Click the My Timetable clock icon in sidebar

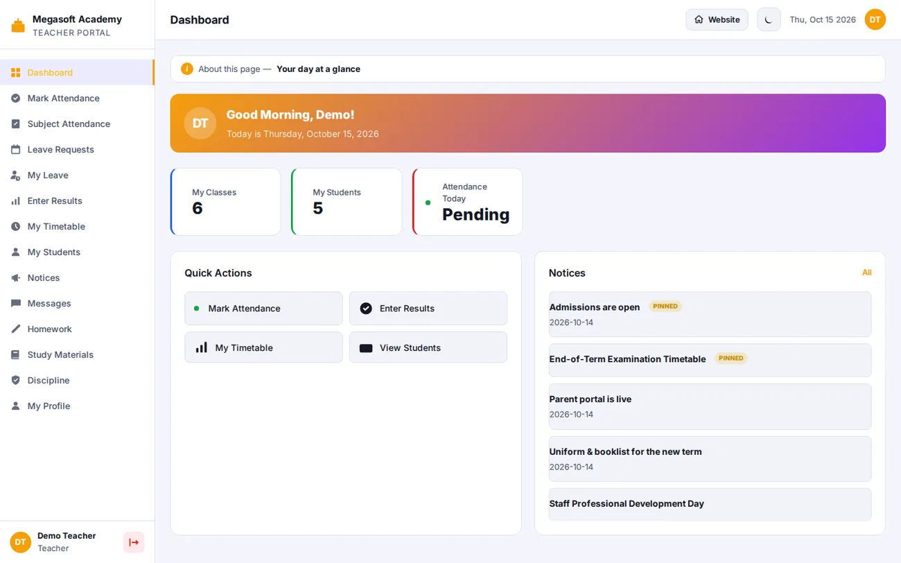pos(16,227)
